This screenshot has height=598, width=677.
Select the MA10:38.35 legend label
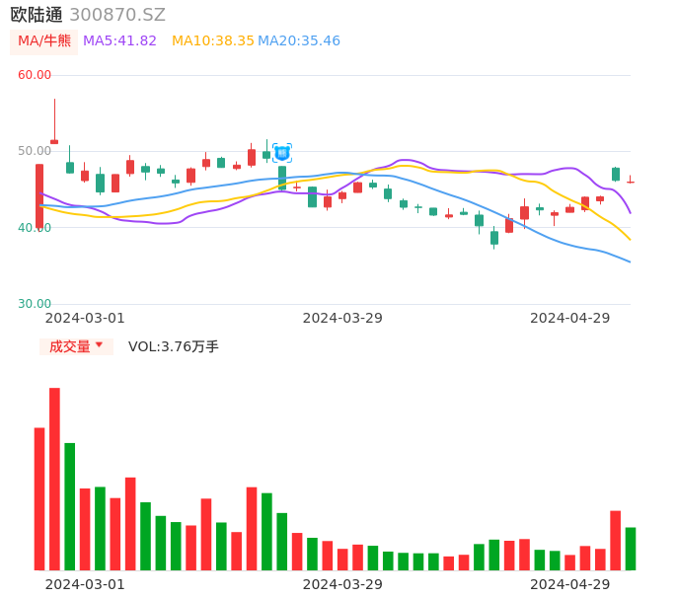213,41
